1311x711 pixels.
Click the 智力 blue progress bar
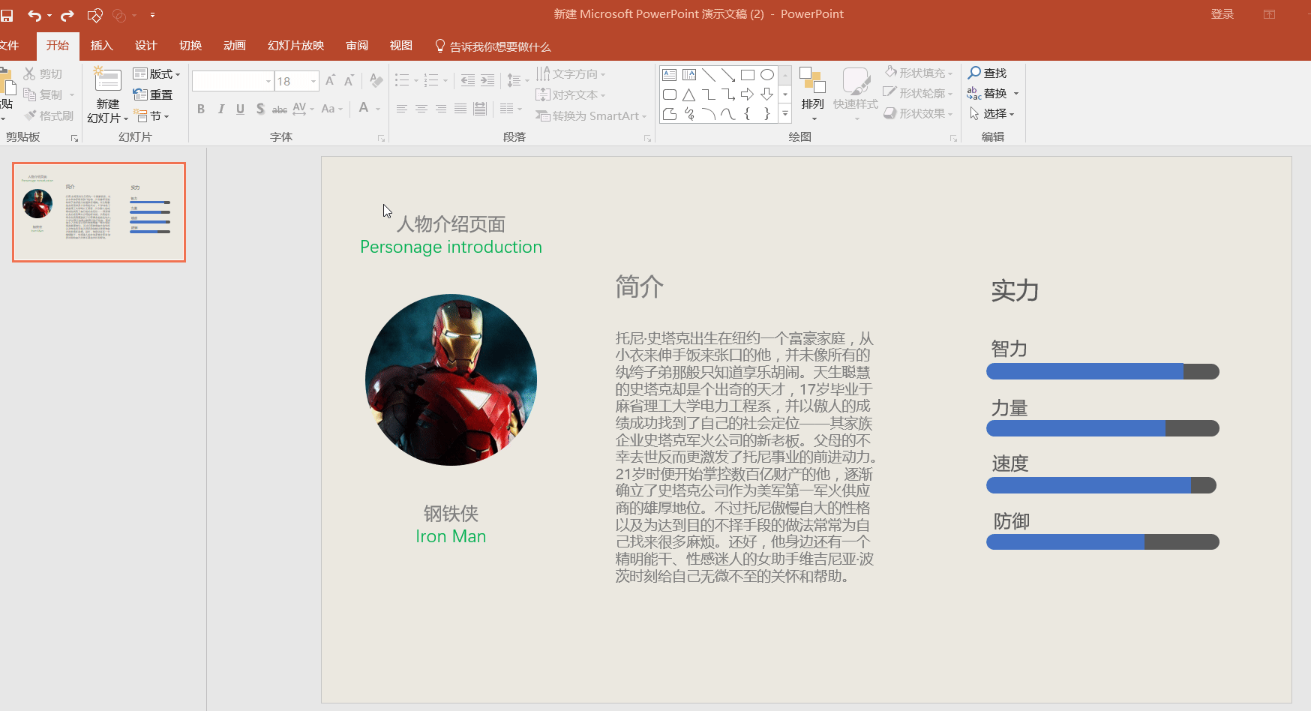click(1084, 371)
